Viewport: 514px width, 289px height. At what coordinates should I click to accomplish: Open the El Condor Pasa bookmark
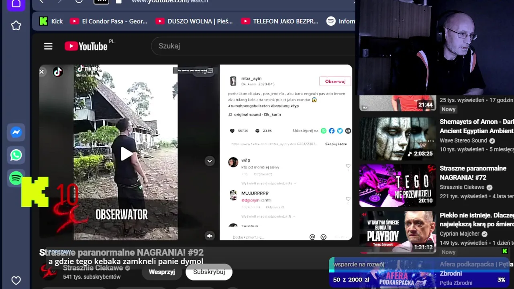(109, 21)
